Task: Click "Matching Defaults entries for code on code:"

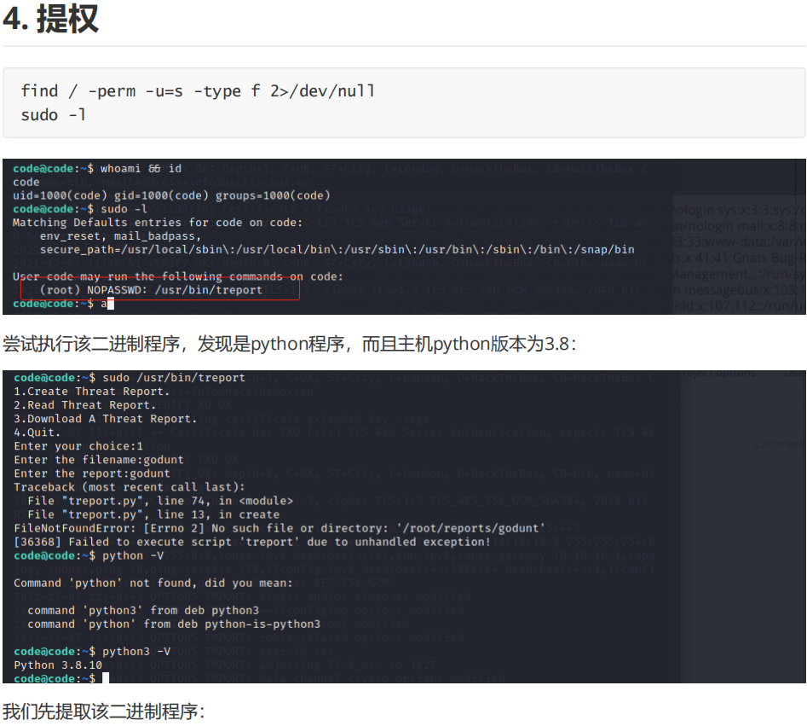Action: 158,223
